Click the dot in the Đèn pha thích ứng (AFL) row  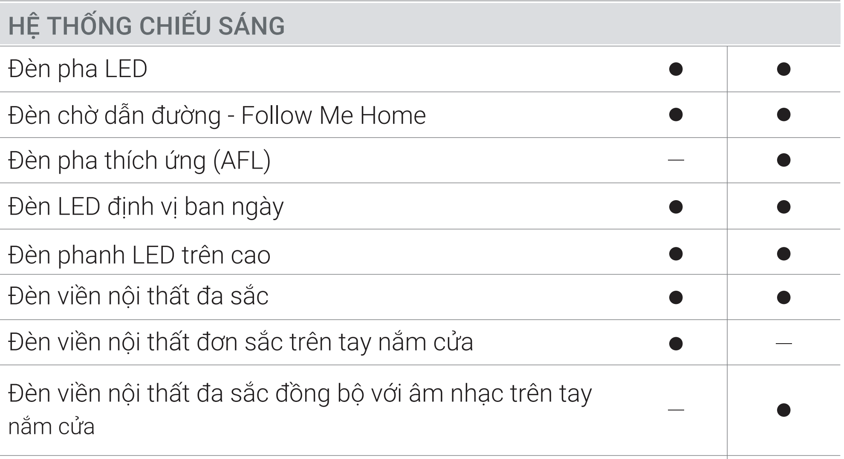(783, 160)
